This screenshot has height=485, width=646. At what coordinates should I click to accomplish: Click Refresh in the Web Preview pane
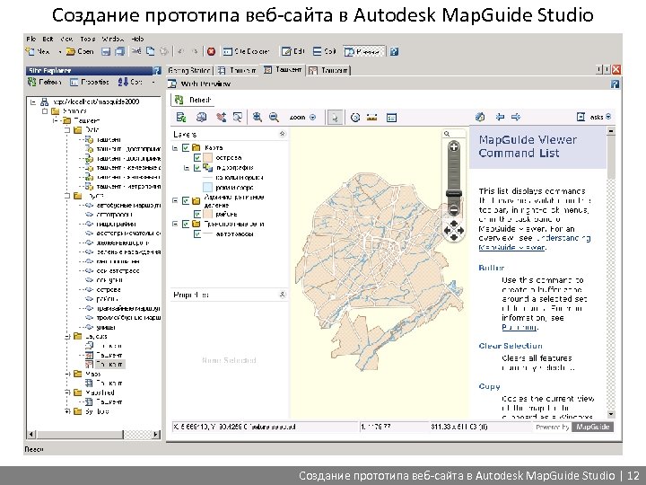[x=193, y=100]
